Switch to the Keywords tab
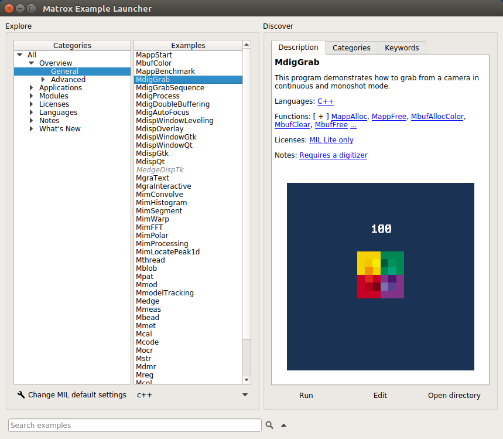This screenshot has width=503, height=439. click(x=402, y=47)
